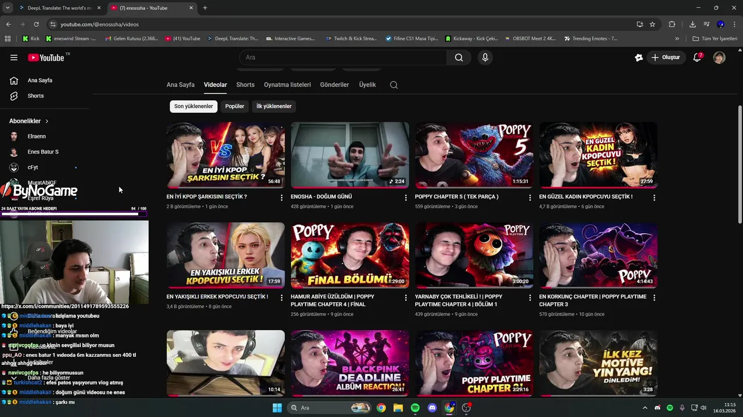Open the Gelen Kutusu bookmark
743x417 pixels.
click(x=131, y=39)
